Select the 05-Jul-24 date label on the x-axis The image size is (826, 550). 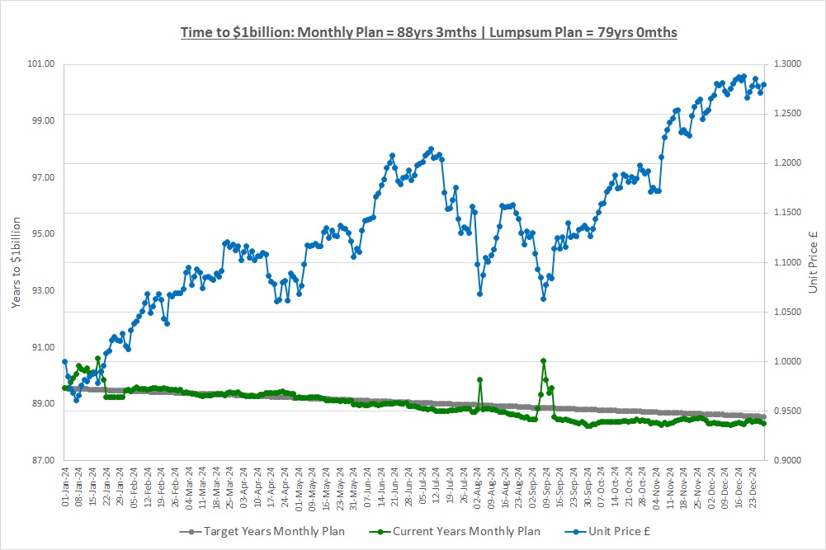pyautogui.click(x=423, y=485)
